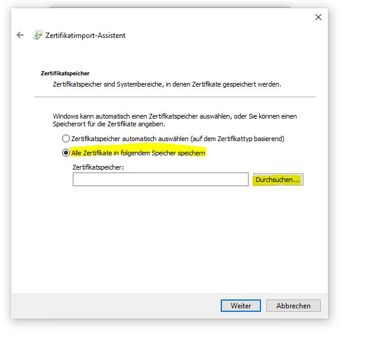377x351 pixels.
Task: Click the horizontal separator below the description
Action: 175,97
